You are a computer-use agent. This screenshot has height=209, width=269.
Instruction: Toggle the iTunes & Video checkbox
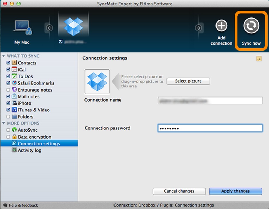(8, 110)
